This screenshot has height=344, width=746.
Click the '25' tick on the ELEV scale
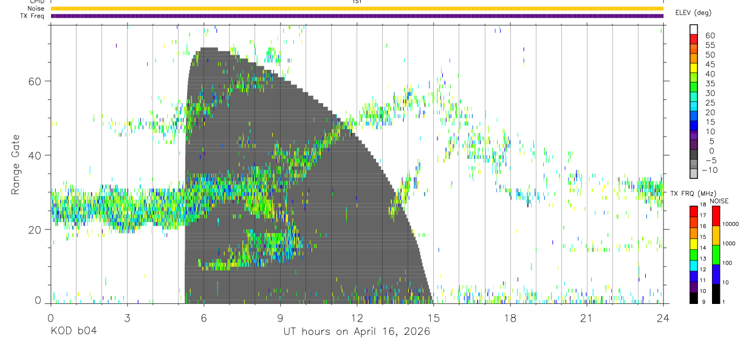pos(709,103)
